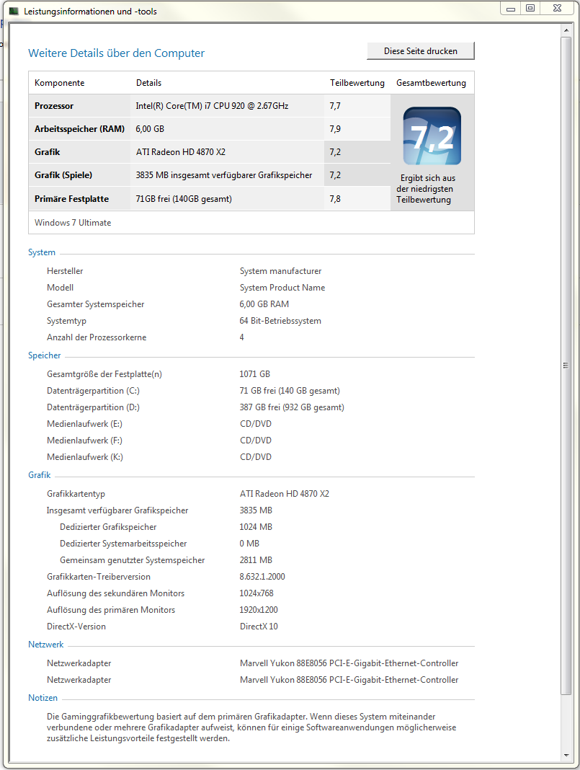This screenshot has width=580, height=770.
Task: Close the Leistungsinformationen window
Action: (557, 9)
